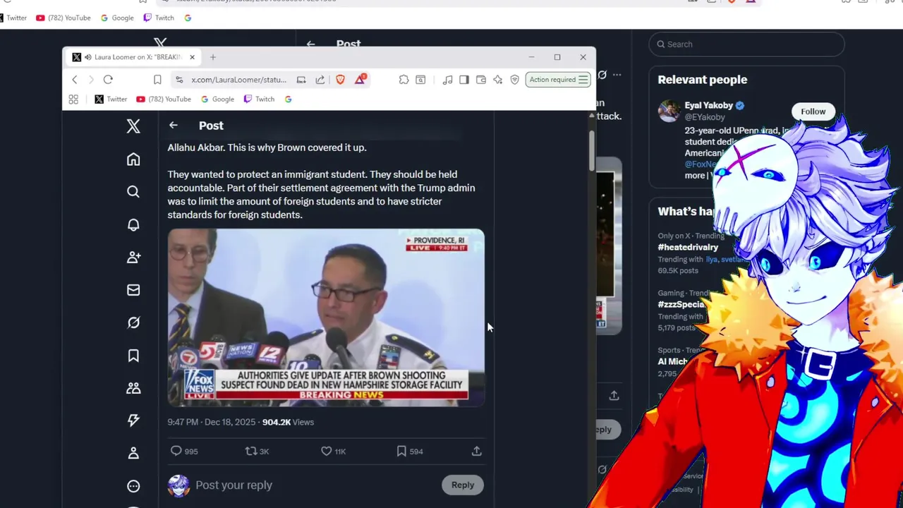Open Twitter bookmark in front window

tap(111, 99)
